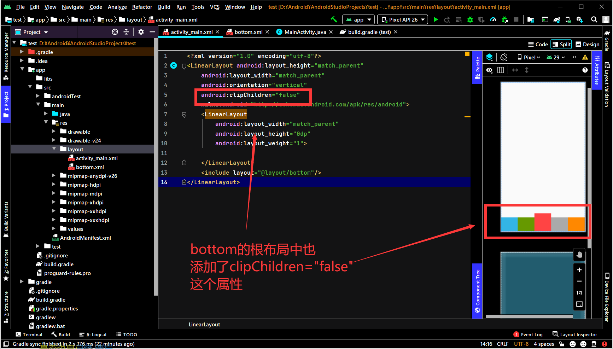
Task: Switch to the bottom.xml editor tab
Action: tap(248, 32)
